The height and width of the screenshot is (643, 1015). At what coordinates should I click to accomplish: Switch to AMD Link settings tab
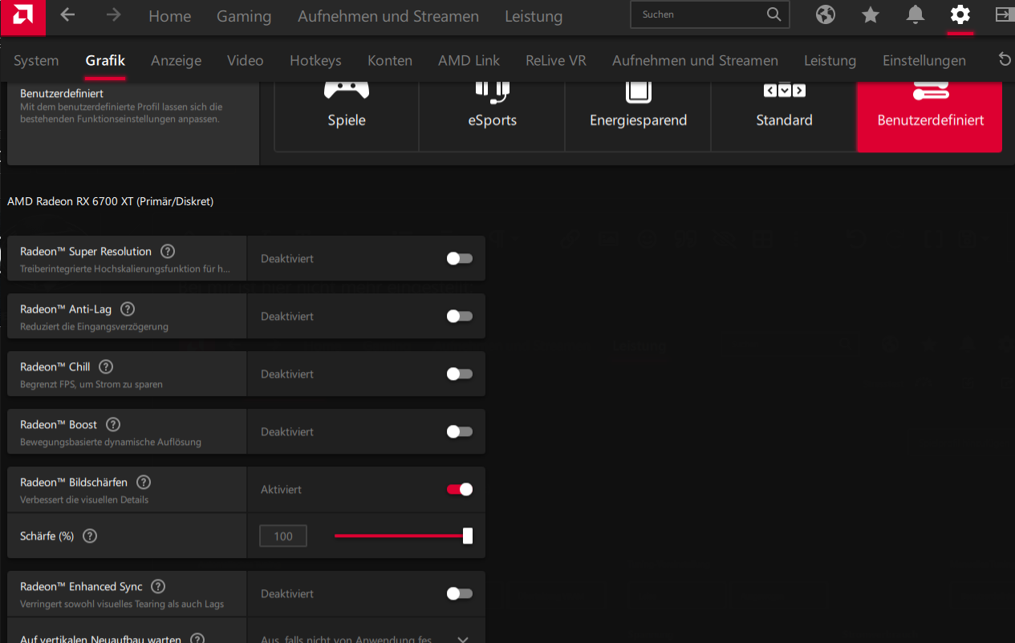pyautogui.click(x=469, y=60)
